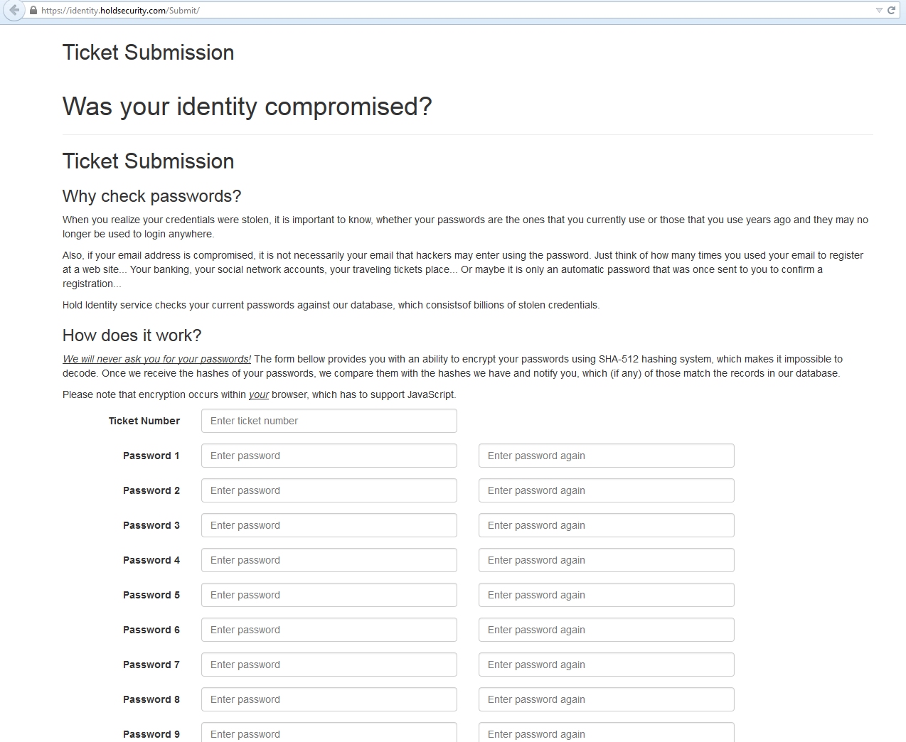Click the 'Ticket Number' field label
The width and height of the screenshot is (906, 742).
click(144, 421)
